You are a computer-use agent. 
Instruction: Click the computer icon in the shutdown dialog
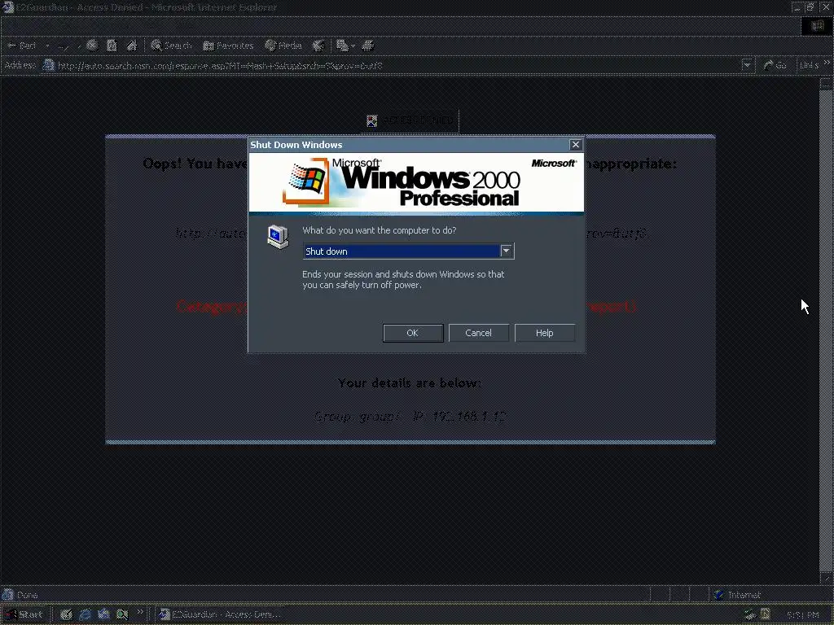pos(278,237)
